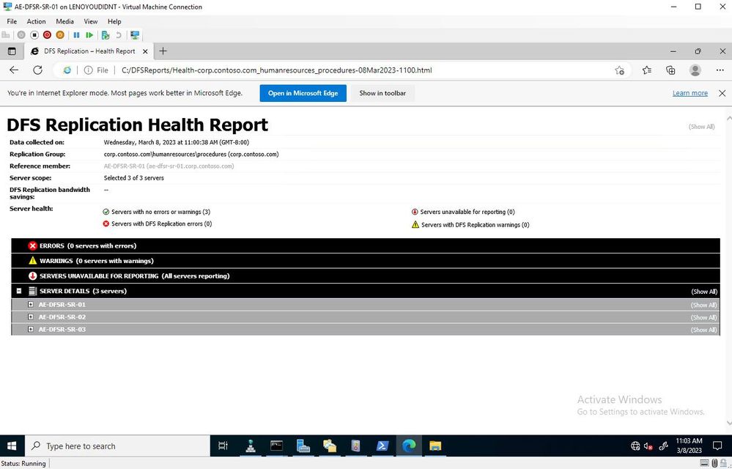This screenshot has height=469, width=732.
Task: Click Show All for AE-DFSR-SR-02
Action: click(x=704, y=318)
